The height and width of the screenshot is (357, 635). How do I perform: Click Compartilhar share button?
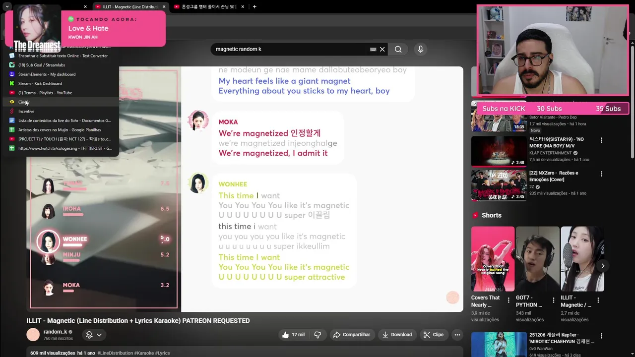352,335
